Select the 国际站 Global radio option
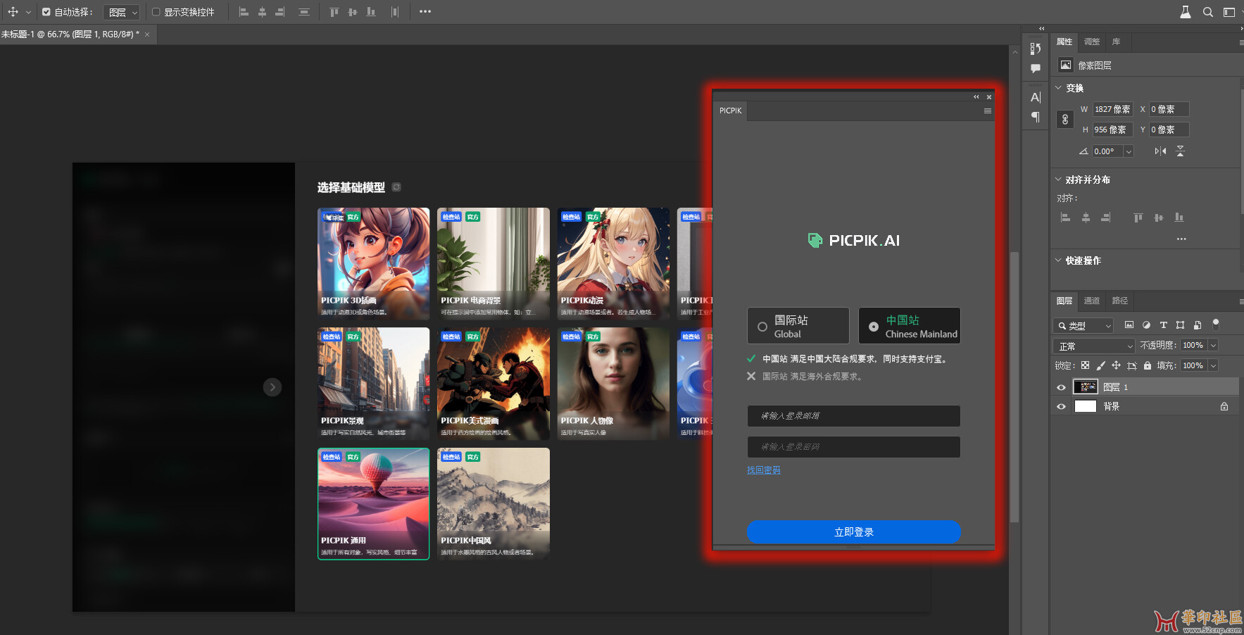 (798, 326)
